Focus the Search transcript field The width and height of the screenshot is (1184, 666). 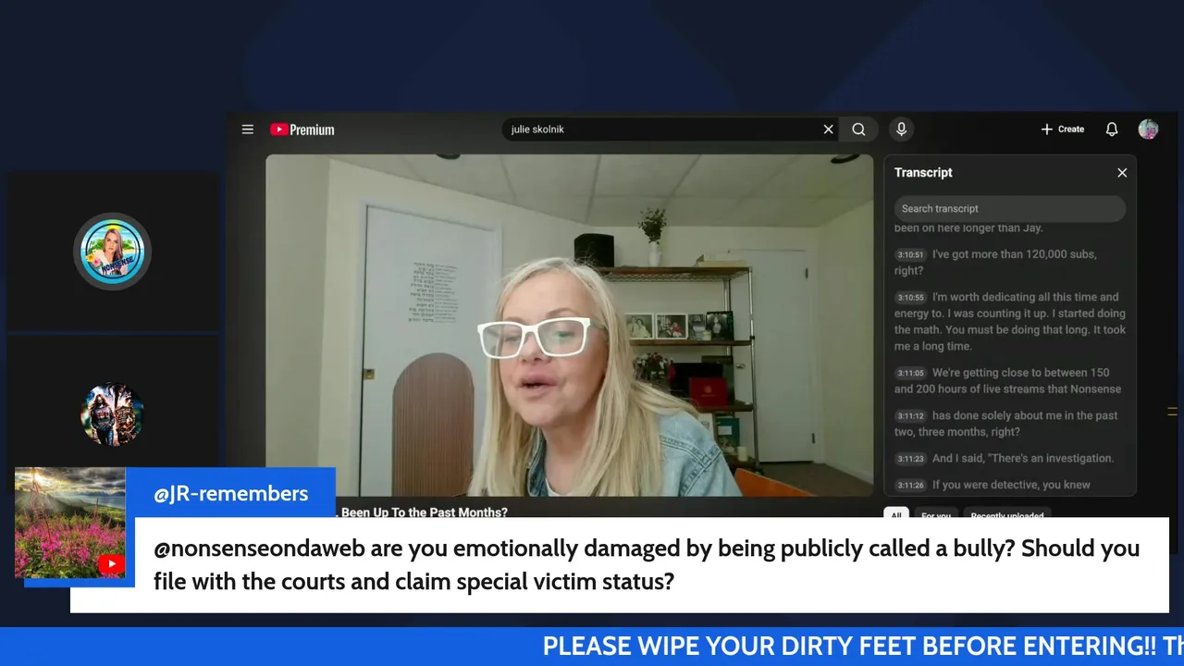[1009, 208]
